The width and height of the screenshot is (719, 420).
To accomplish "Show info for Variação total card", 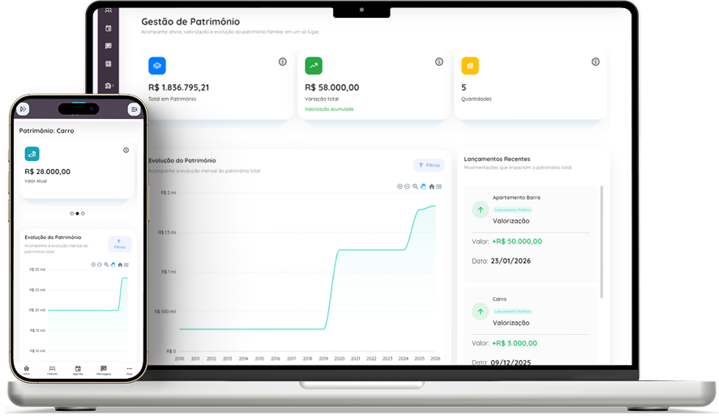I will pos(439,62).
